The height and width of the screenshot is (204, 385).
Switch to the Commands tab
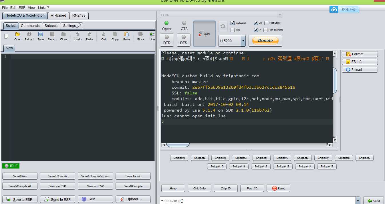[30, 26]
